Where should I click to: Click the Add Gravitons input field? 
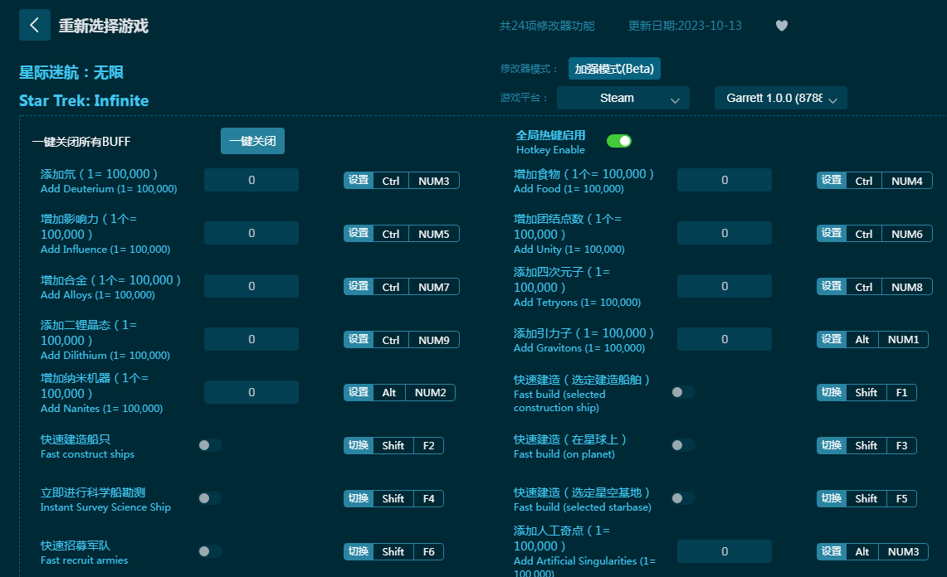(724, 339)
